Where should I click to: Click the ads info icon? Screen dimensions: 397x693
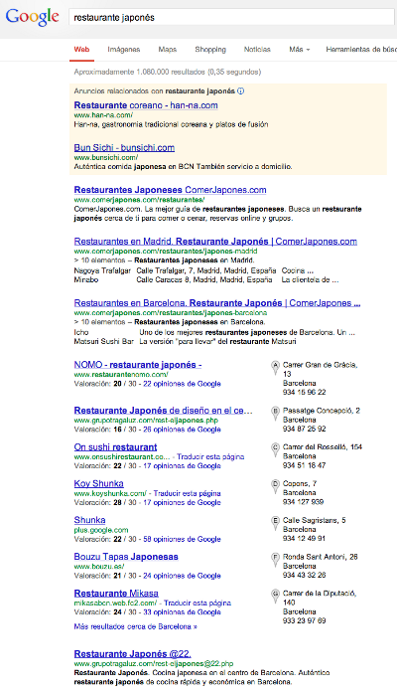click(x=241, y=91)
